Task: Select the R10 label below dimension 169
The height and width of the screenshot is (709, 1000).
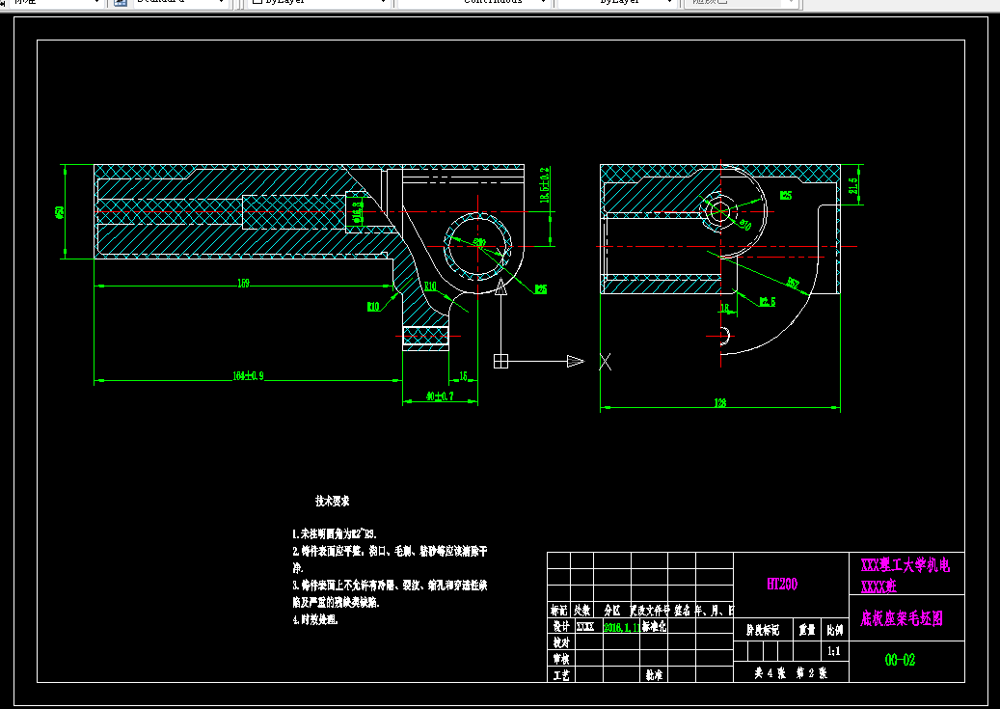Action: [373, 307]
